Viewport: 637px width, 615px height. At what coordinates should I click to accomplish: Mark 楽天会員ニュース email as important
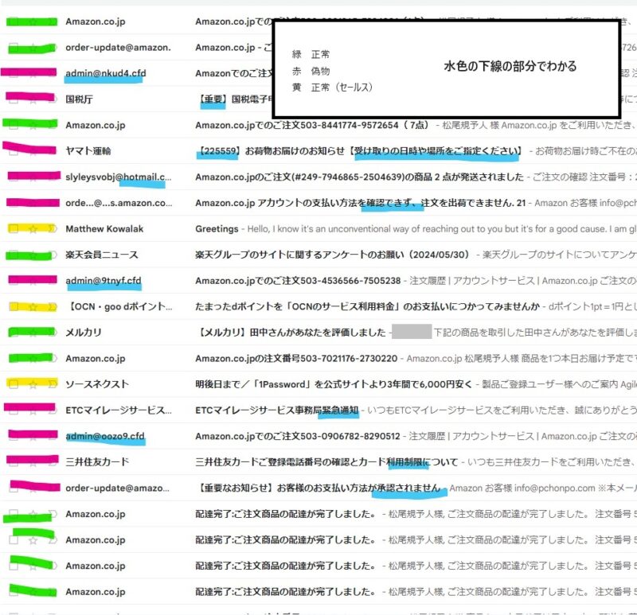pyautogui.click(x=53, y=255)
